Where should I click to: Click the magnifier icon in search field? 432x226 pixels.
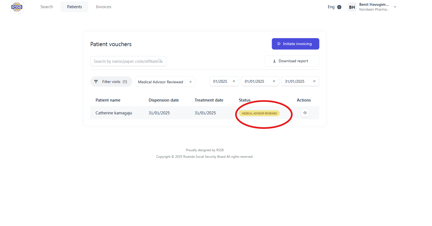(x=160, y=61)
